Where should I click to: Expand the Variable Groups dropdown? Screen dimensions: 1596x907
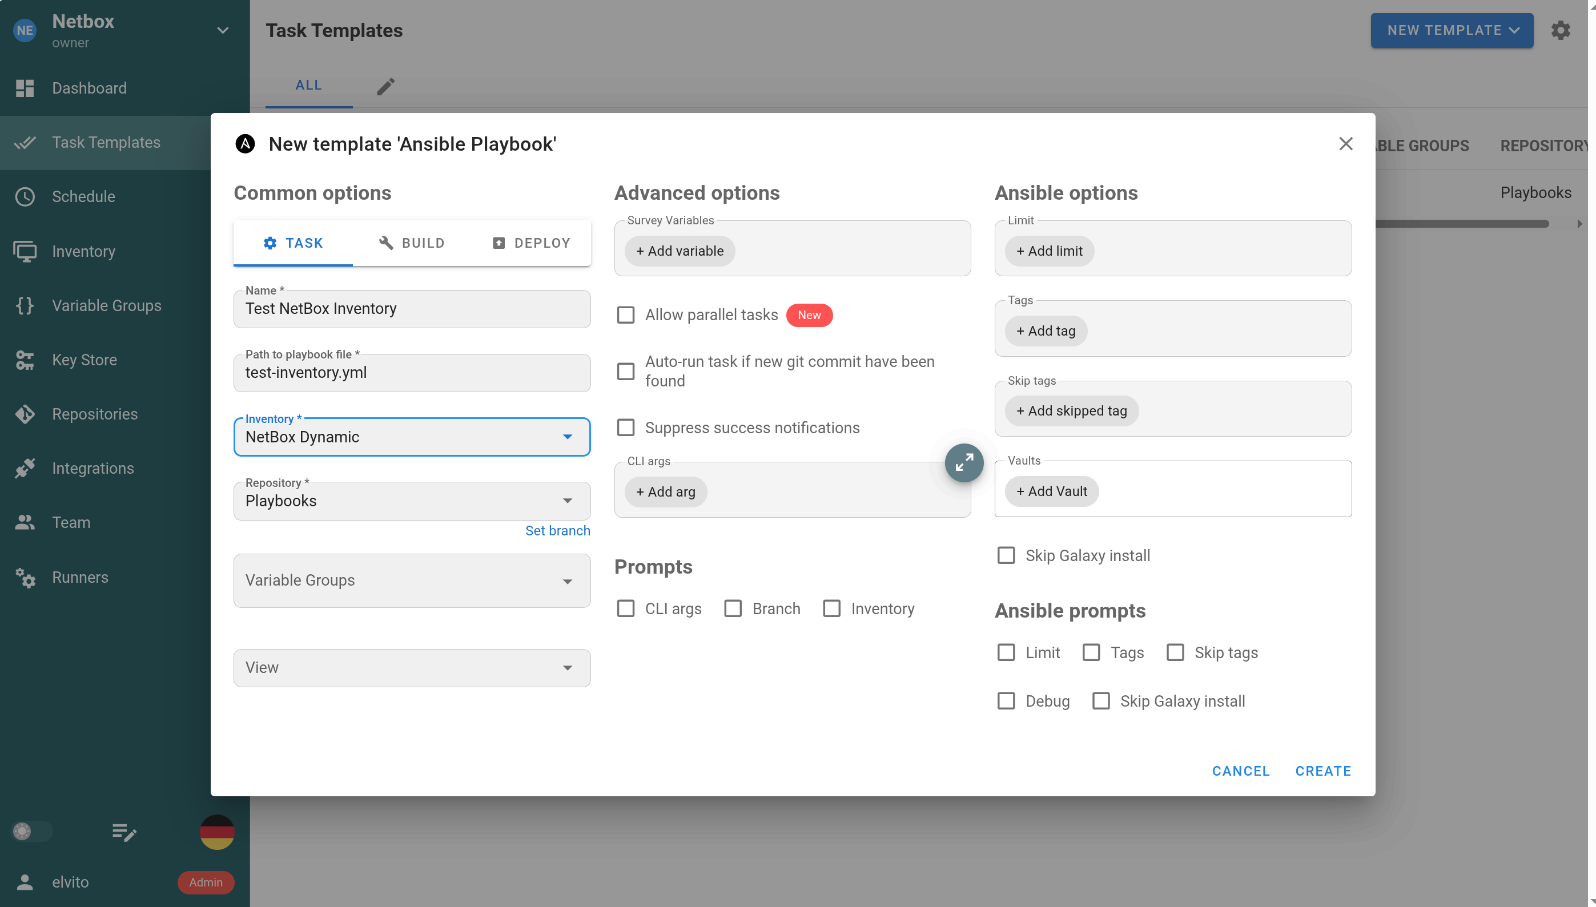(x=412, y=581)
